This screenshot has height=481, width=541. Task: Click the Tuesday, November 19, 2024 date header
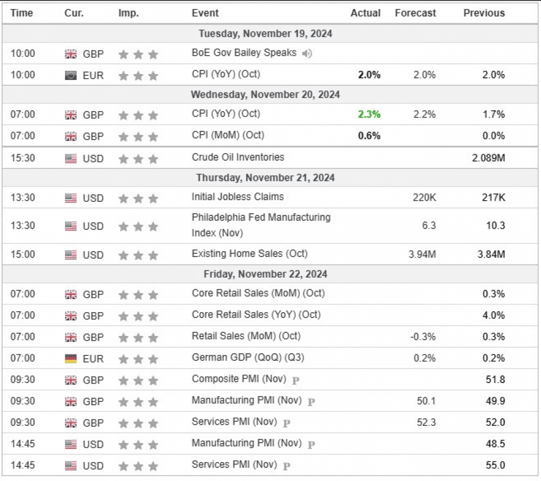[x=265, y=34]
